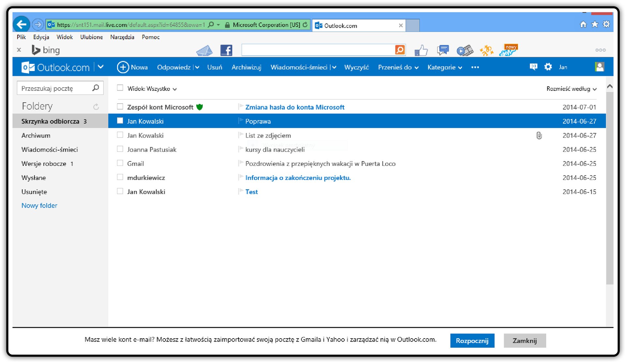
Task: Click the Nowy folder link
Action: coord(39,205)
